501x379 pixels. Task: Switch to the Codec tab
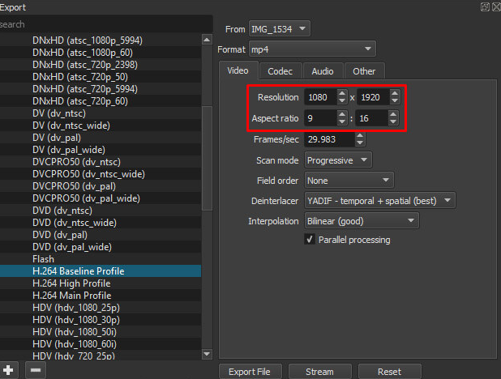coord(280,71)
